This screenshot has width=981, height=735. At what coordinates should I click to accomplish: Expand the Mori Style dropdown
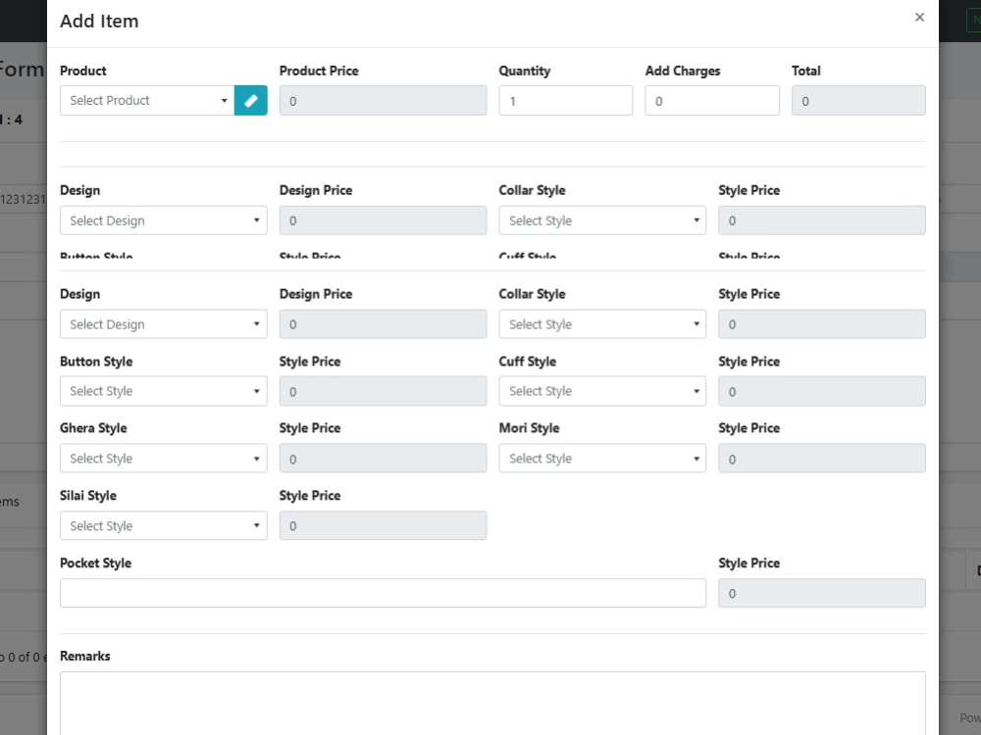point(602,458)
